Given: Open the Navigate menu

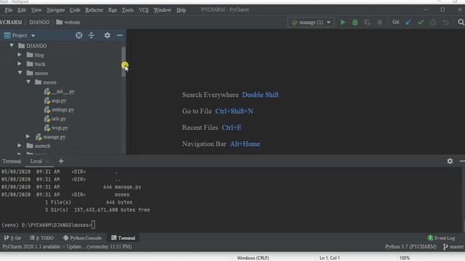Looking at the screenshot, I should pos(55,9).
